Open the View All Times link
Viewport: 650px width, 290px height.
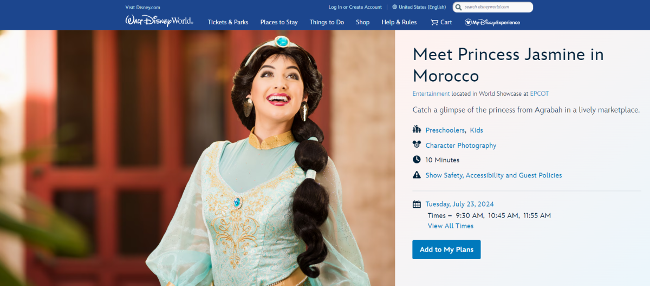[450, 226]
